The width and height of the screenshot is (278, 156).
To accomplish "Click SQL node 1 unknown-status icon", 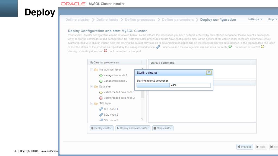I will (x=101, y=109).
